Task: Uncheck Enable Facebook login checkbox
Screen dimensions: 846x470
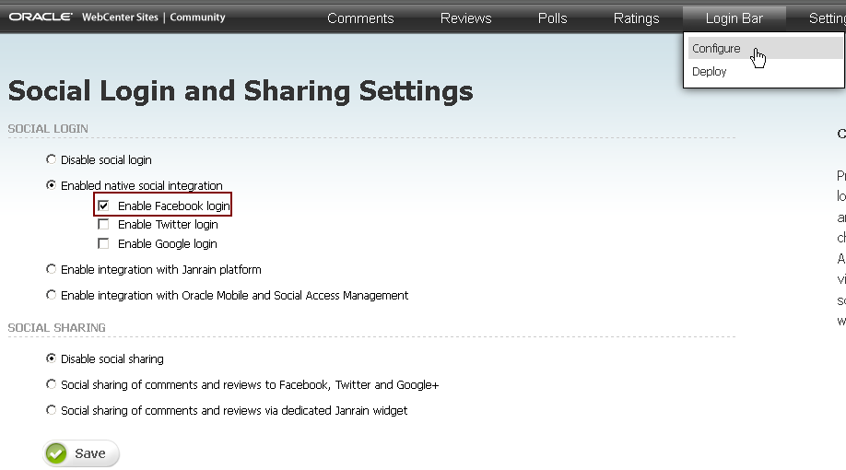Action: (103, 206)
